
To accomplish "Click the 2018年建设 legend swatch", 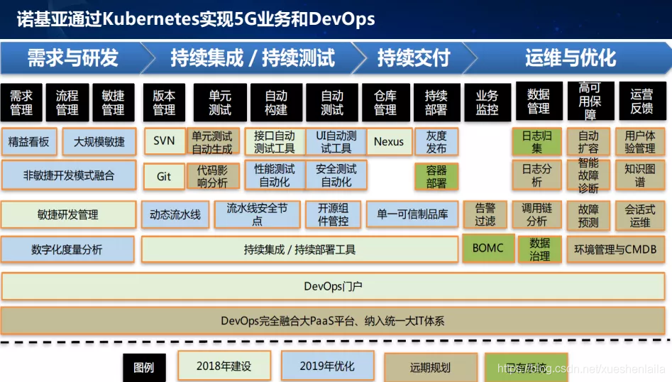I will coord(224,366).
